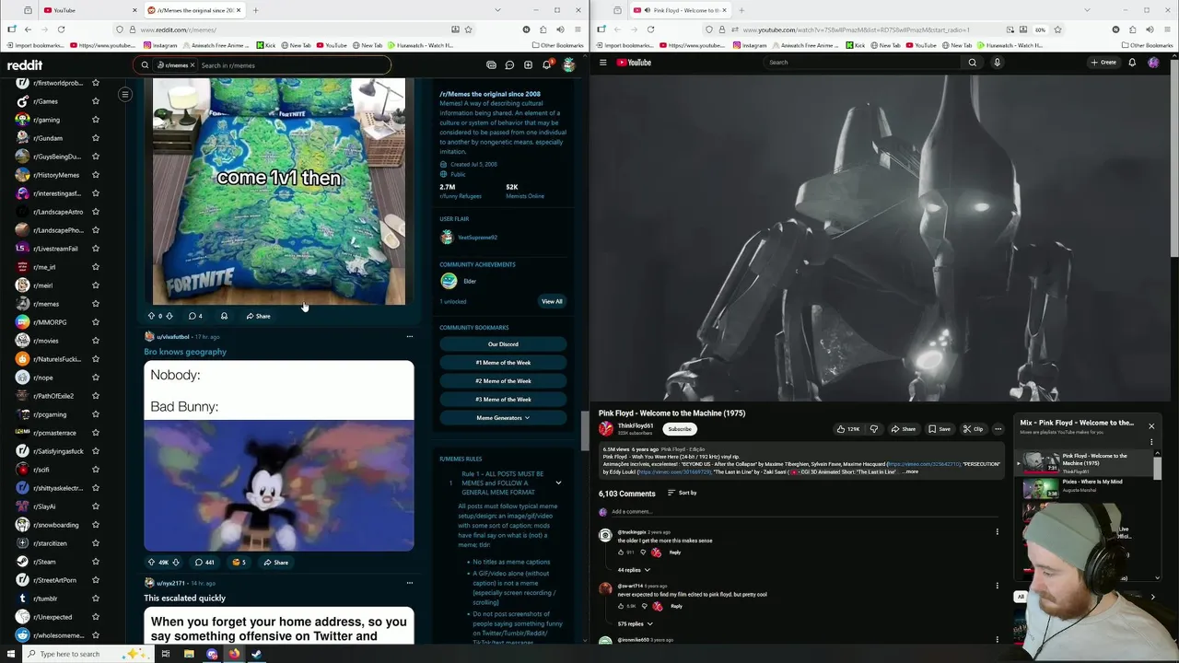Open Sort by comments dropdown

(682, 494)
